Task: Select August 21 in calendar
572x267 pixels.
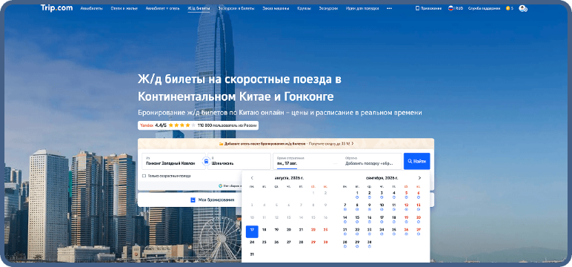Action: [301, 230]
